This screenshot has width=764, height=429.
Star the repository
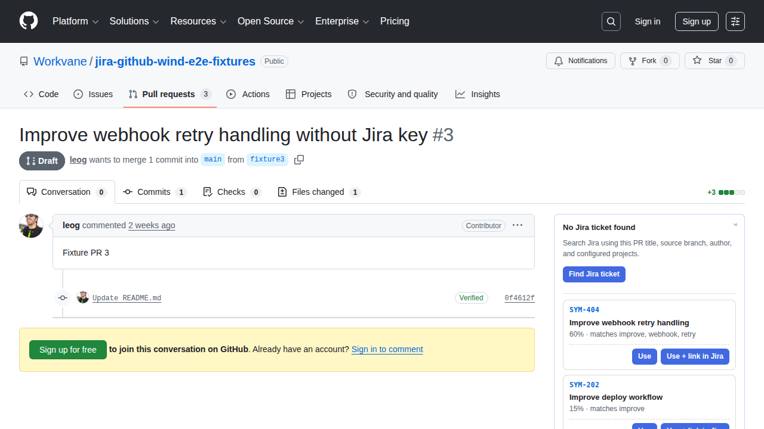(714, 61)
